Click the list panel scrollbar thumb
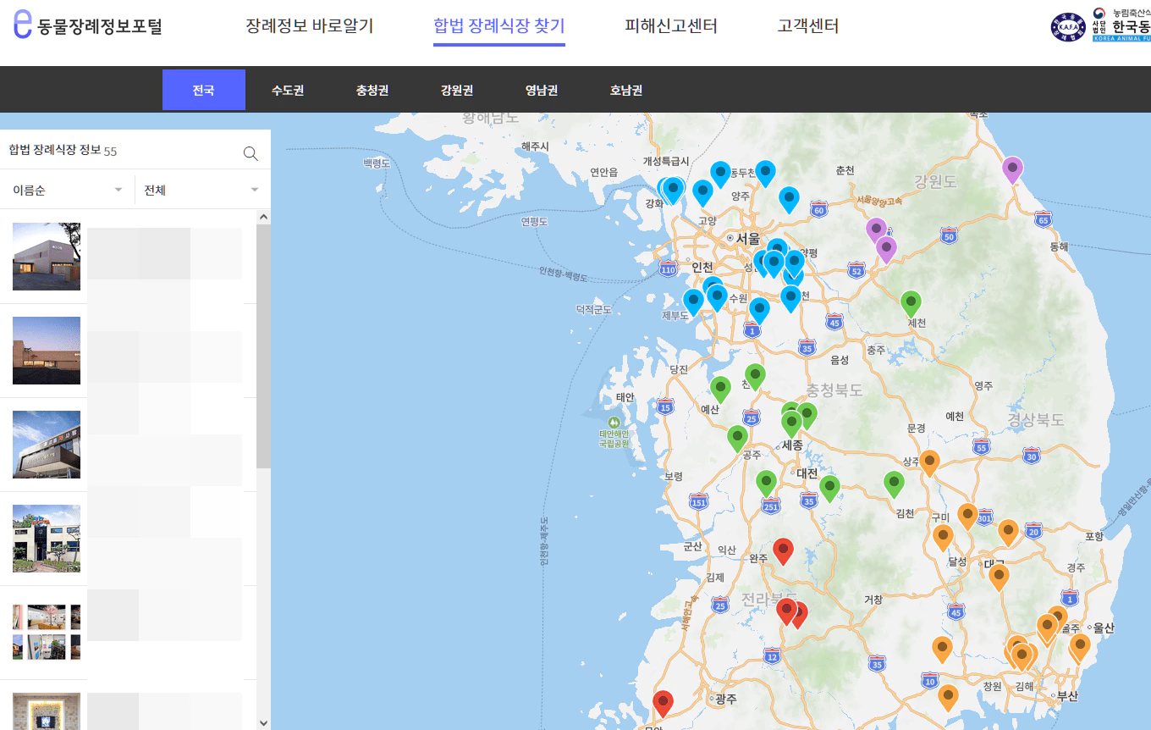Viewport: 1151px width, 730px height. 263,347
